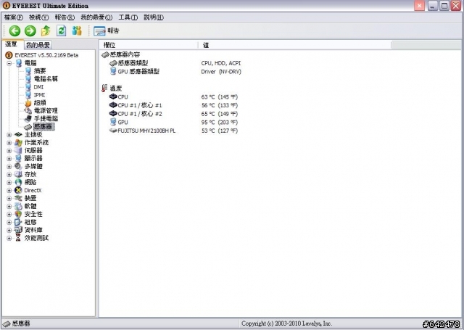The height and width of the screenshot is (330, 464).
Task: Expand the 組態 tree node
Action: (x=9, y=222)
